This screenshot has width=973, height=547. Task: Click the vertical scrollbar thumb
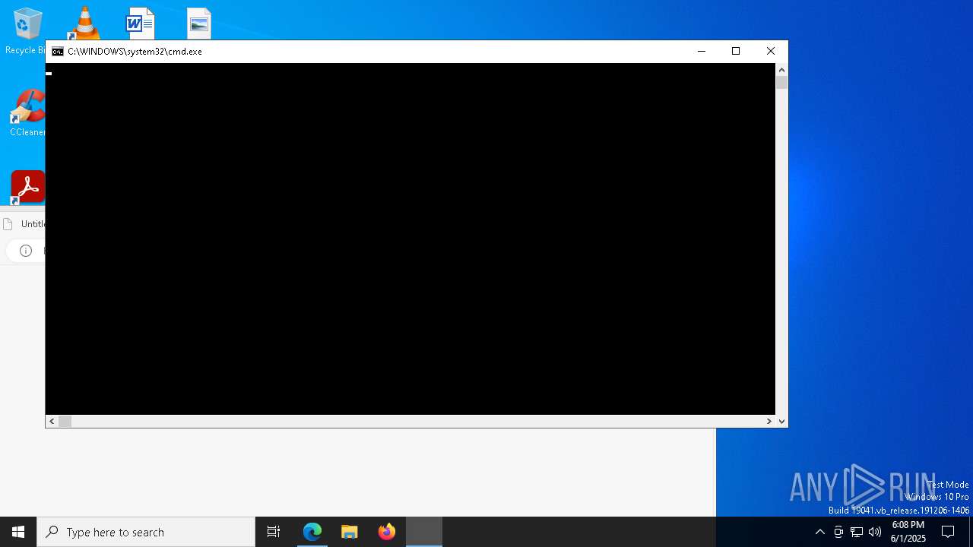click(781, 83)
